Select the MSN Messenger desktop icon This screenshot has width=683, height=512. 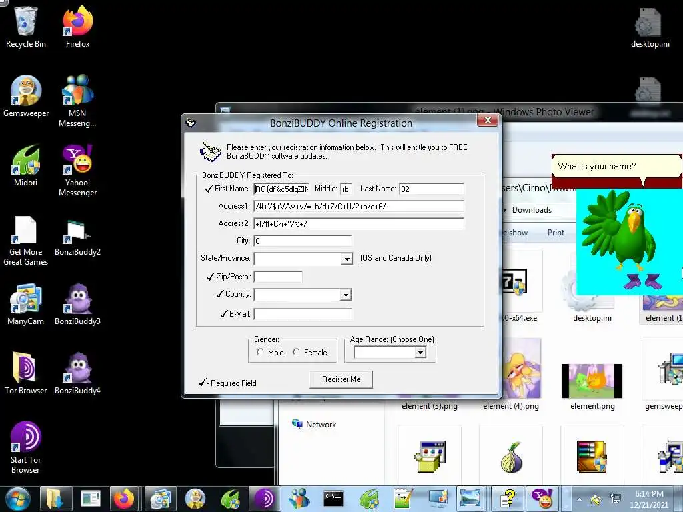coord(77,101)
